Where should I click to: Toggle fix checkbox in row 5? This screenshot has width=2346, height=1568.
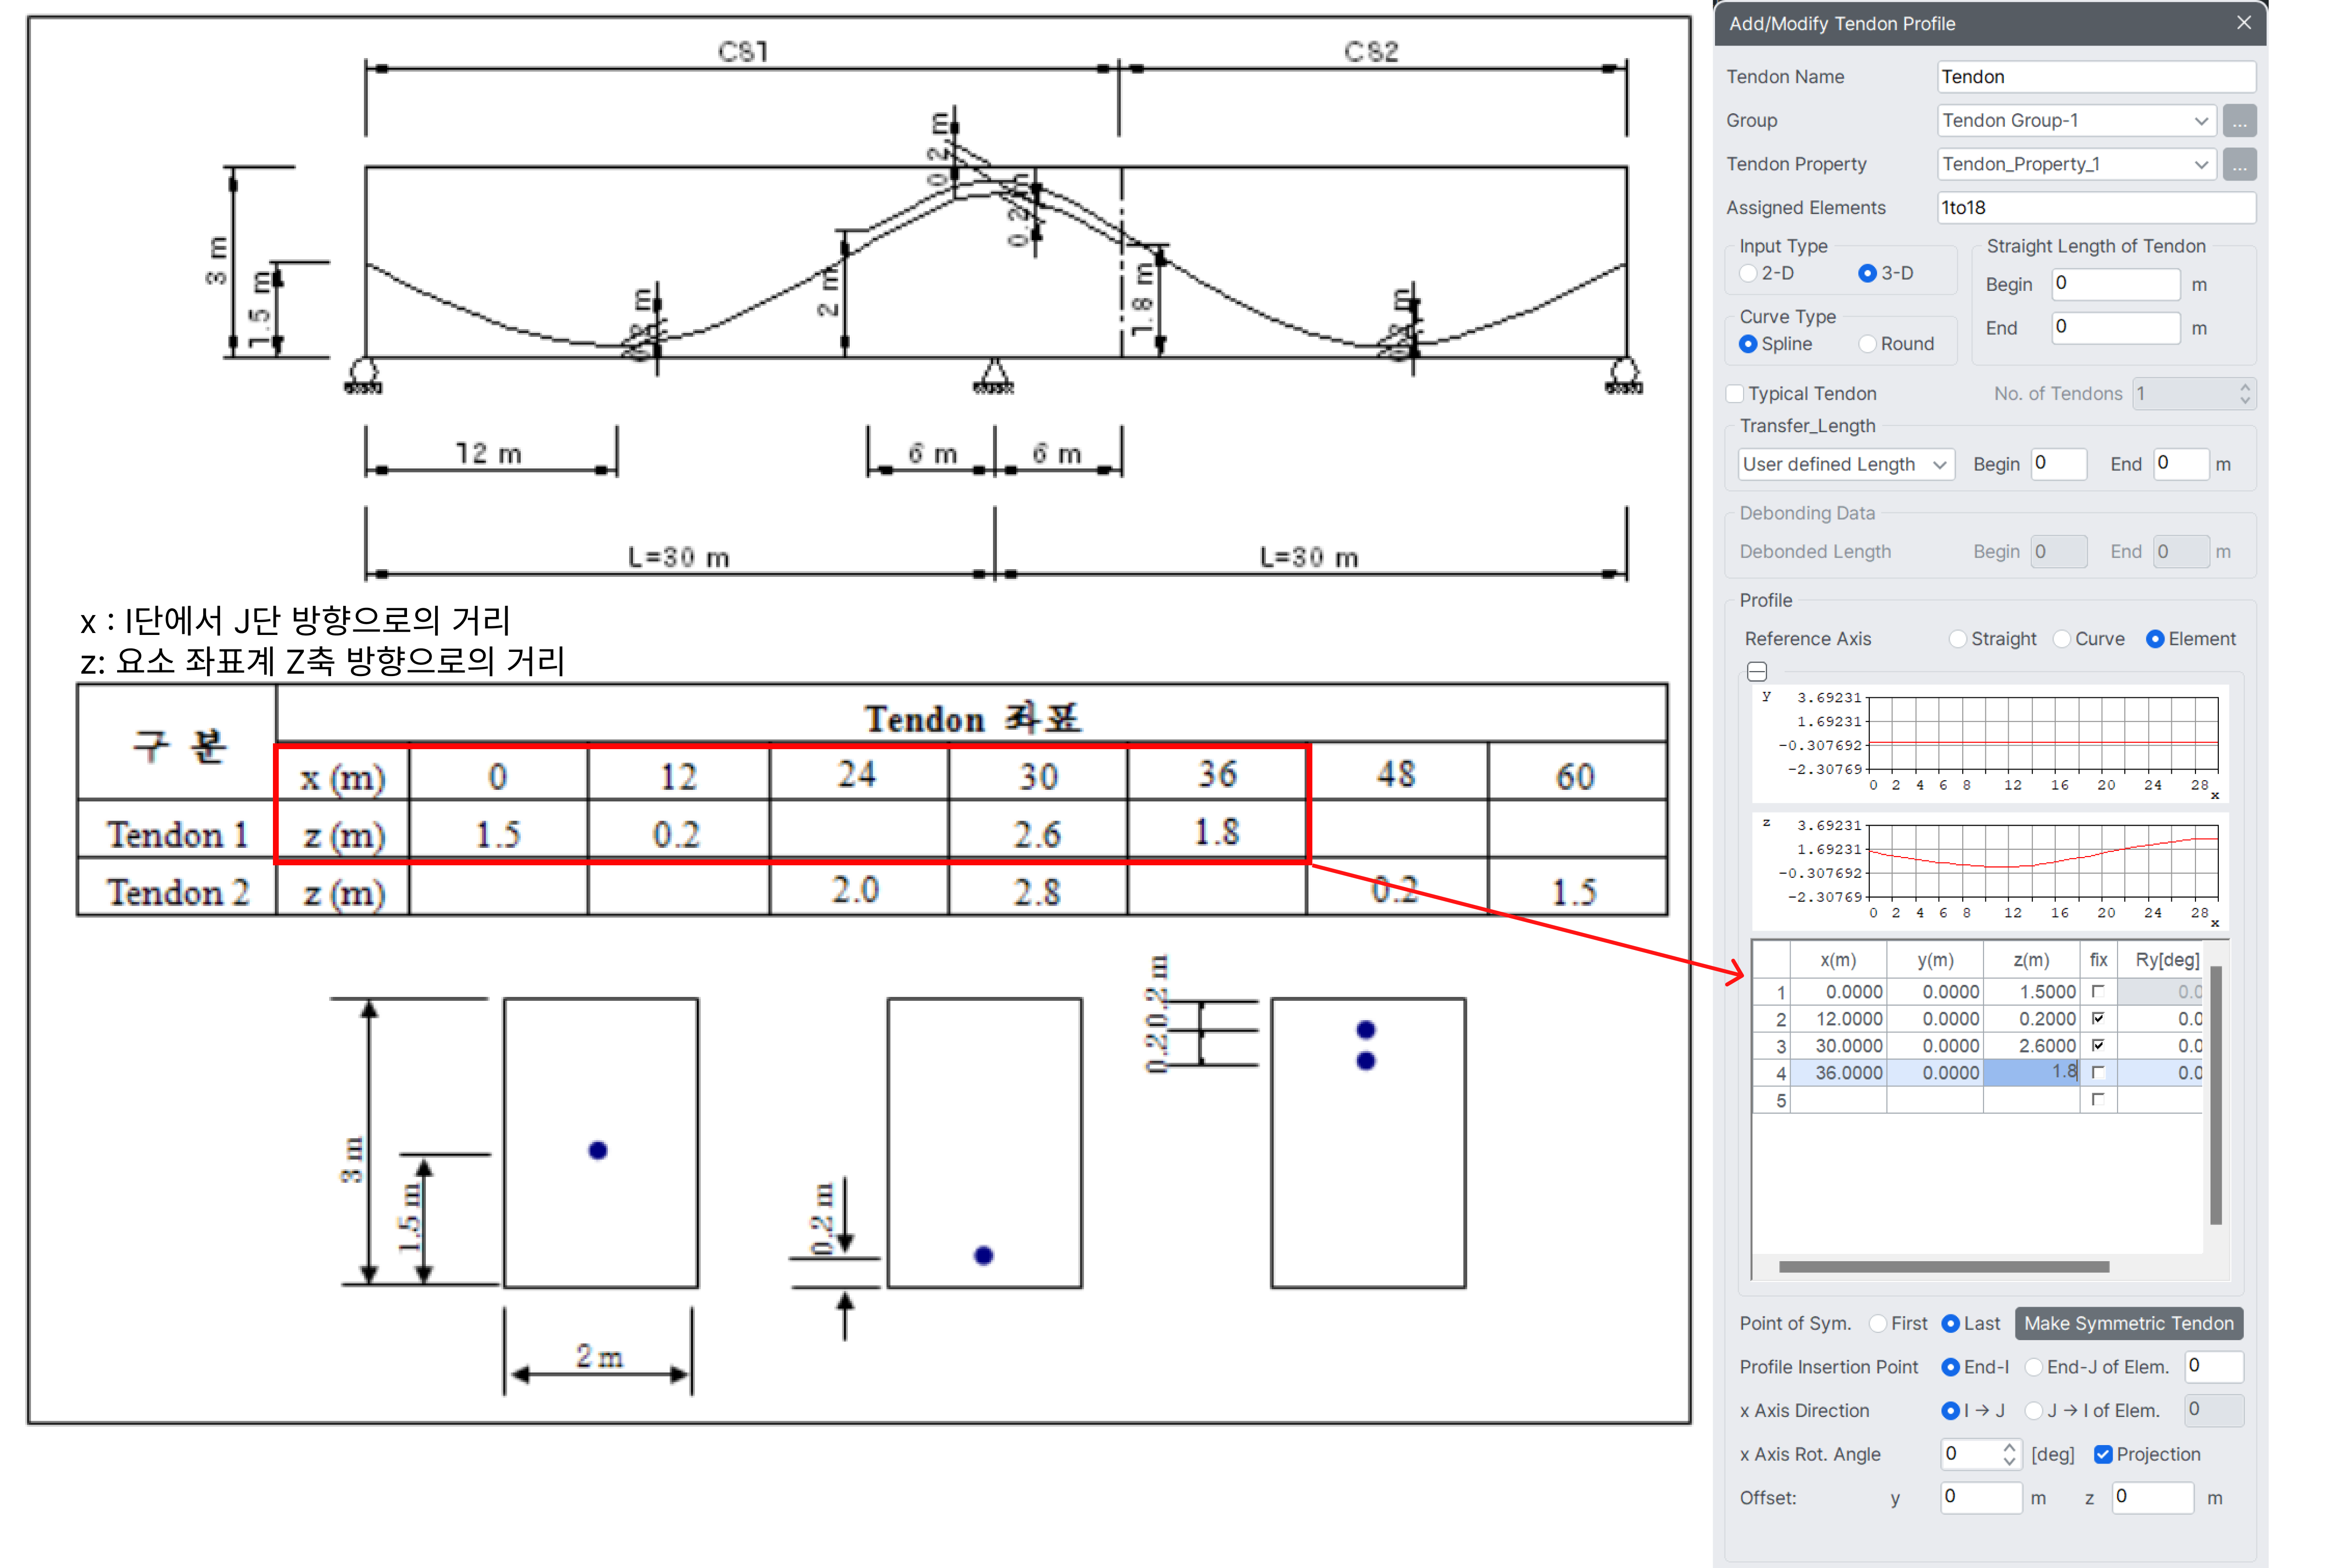click(x=2098, y=1099)
